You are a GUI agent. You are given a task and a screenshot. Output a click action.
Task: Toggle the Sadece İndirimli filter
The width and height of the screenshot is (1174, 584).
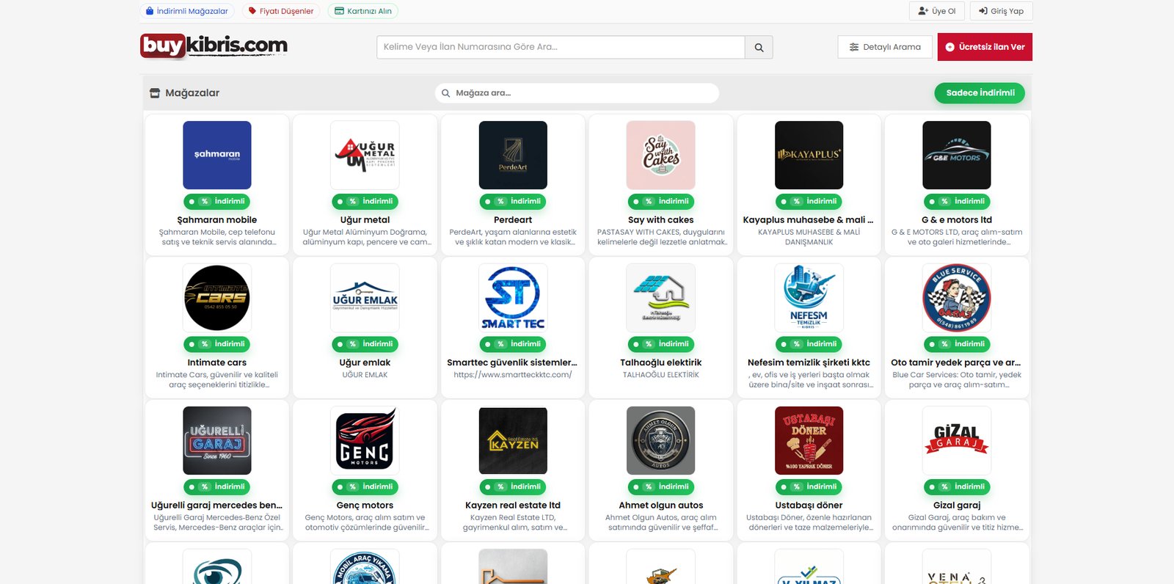[980, 93]
